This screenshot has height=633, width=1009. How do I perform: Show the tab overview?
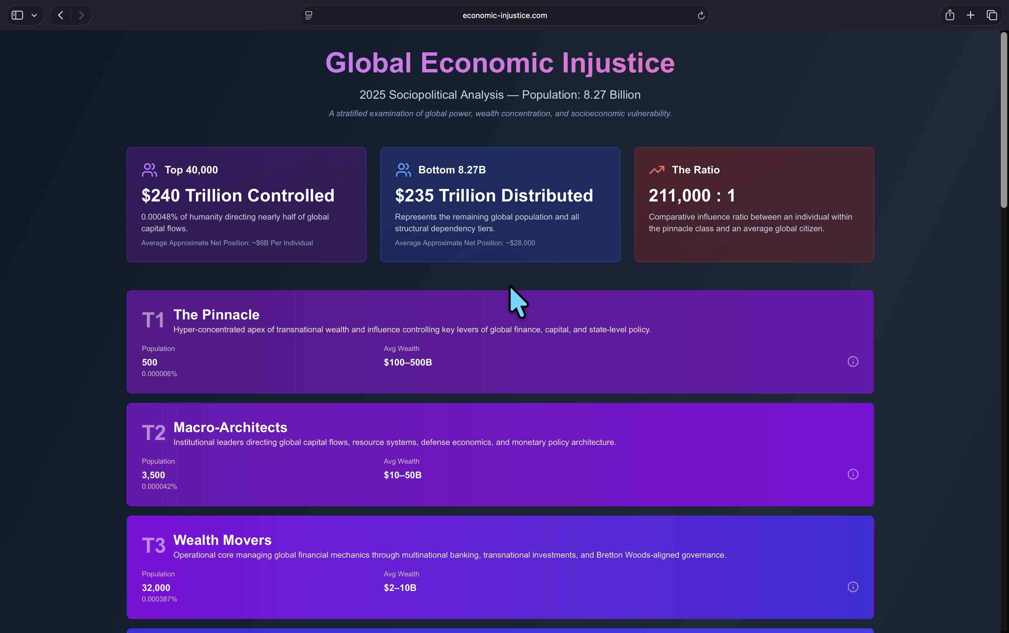point(991,15)
